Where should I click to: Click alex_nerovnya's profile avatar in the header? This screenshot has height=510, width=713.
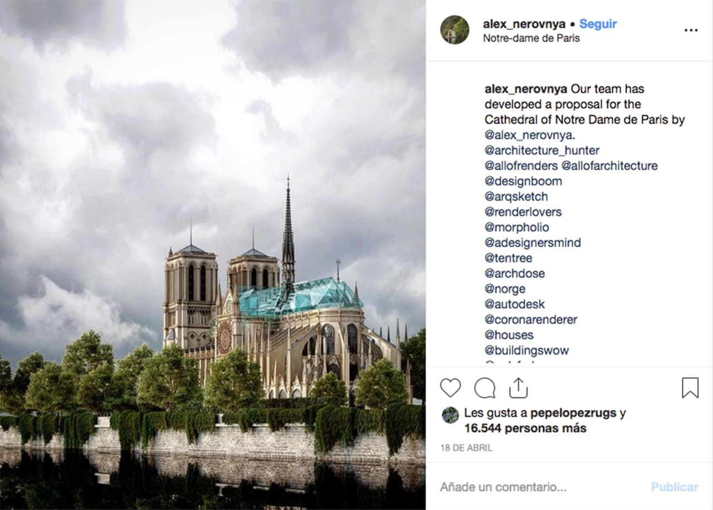455,30
